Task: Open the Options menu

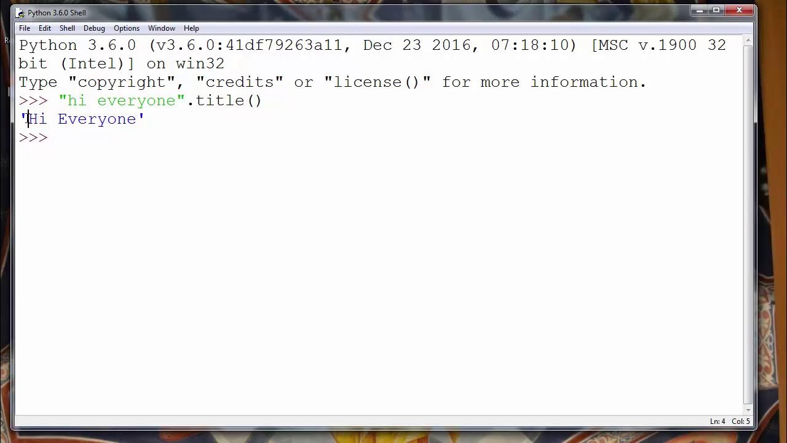Action: tap(127, 28)
